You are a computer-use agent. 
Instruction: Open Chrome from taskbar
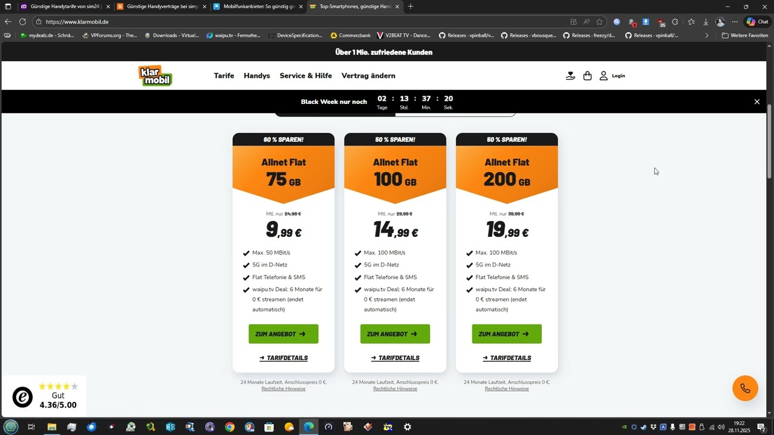point(230,427)
